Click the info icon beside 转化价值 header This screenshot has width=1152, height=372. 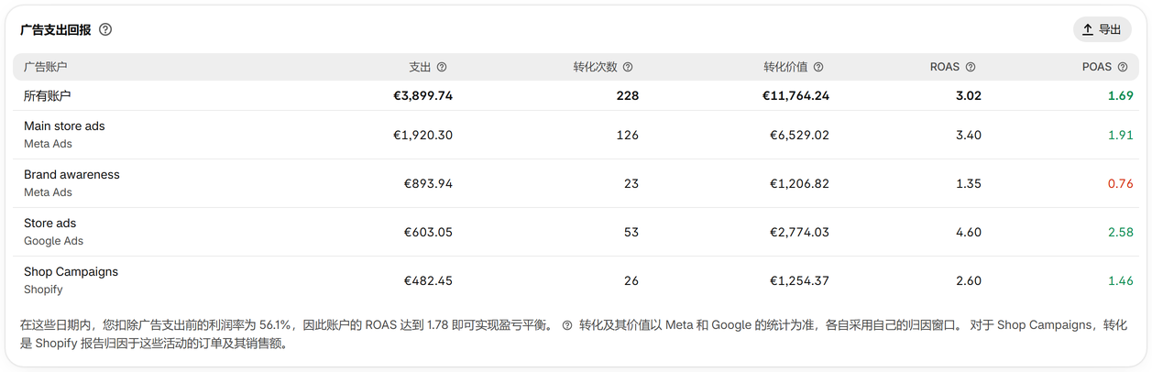(818, 67)
